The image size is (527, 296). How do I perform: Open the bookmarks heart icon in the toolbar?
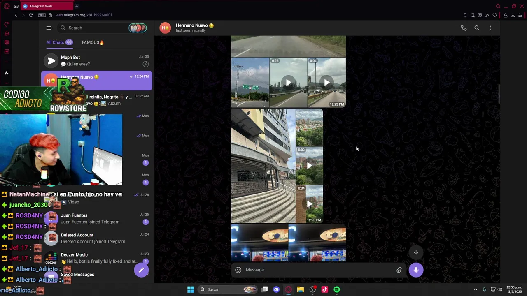click(494, 15)
